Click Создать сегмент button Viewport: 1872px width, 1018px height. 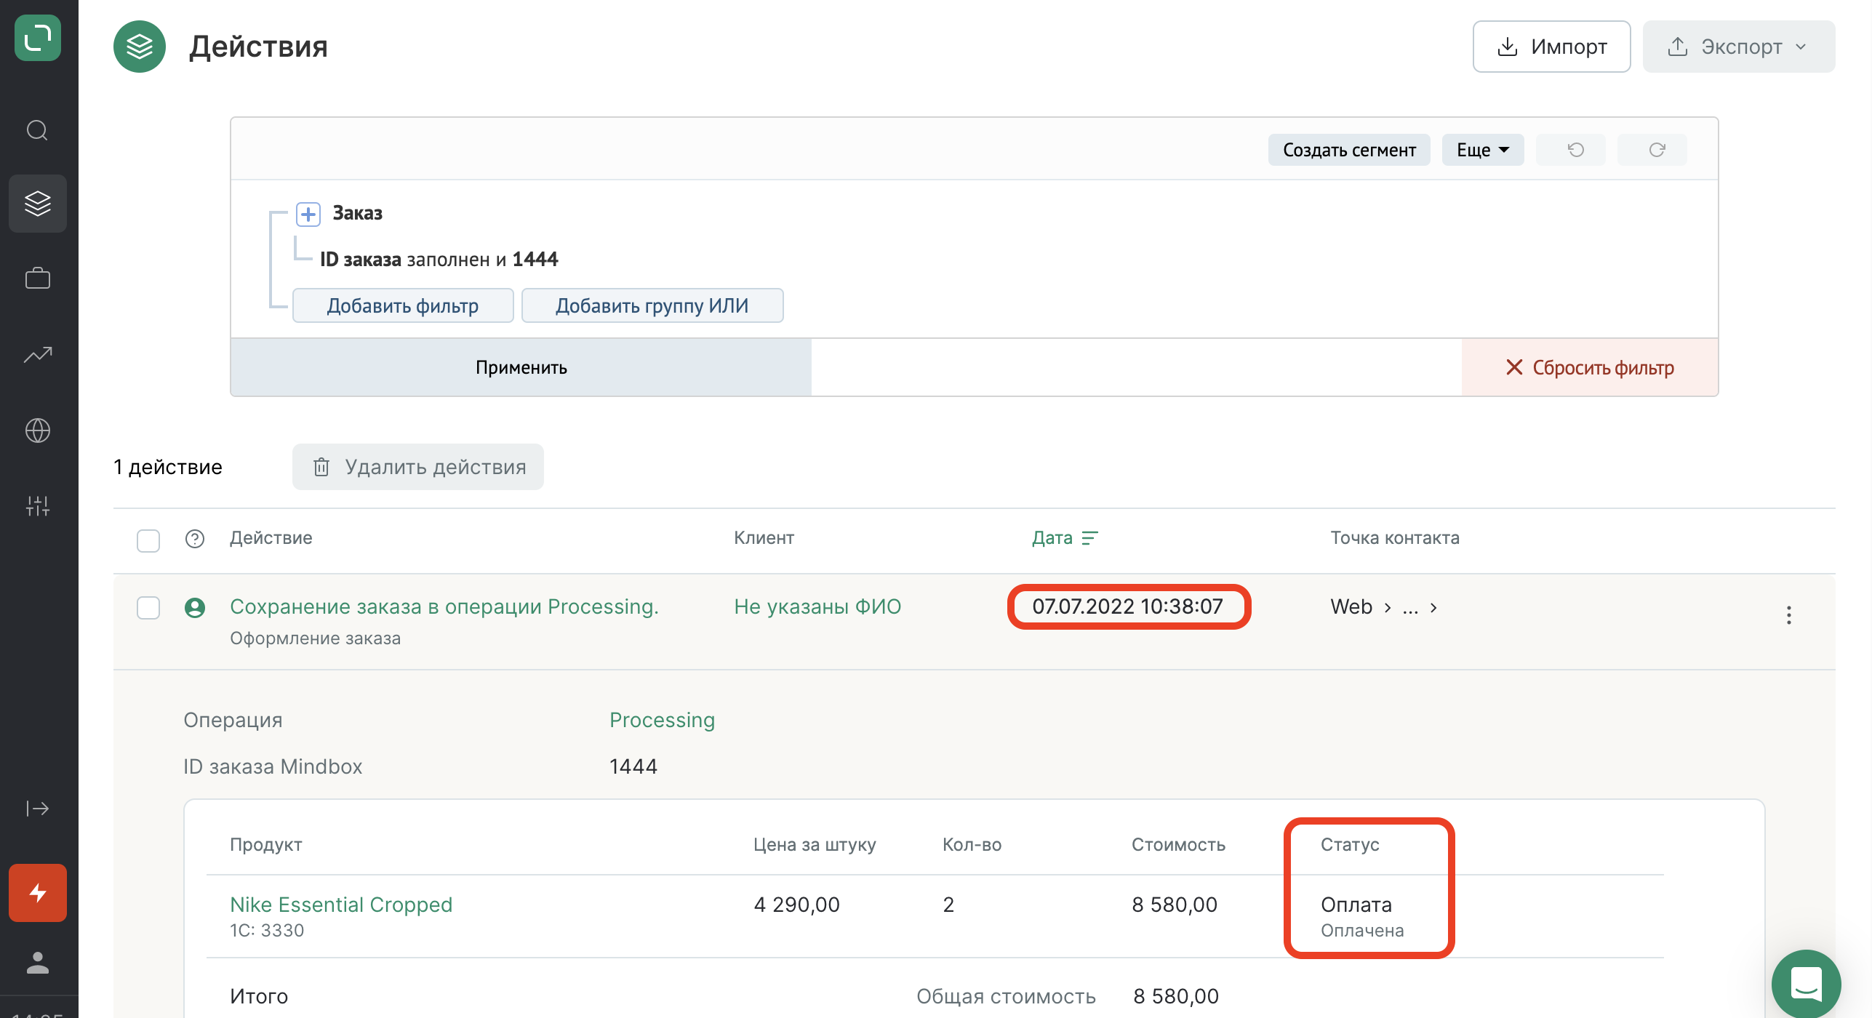tap(1349, 150)
